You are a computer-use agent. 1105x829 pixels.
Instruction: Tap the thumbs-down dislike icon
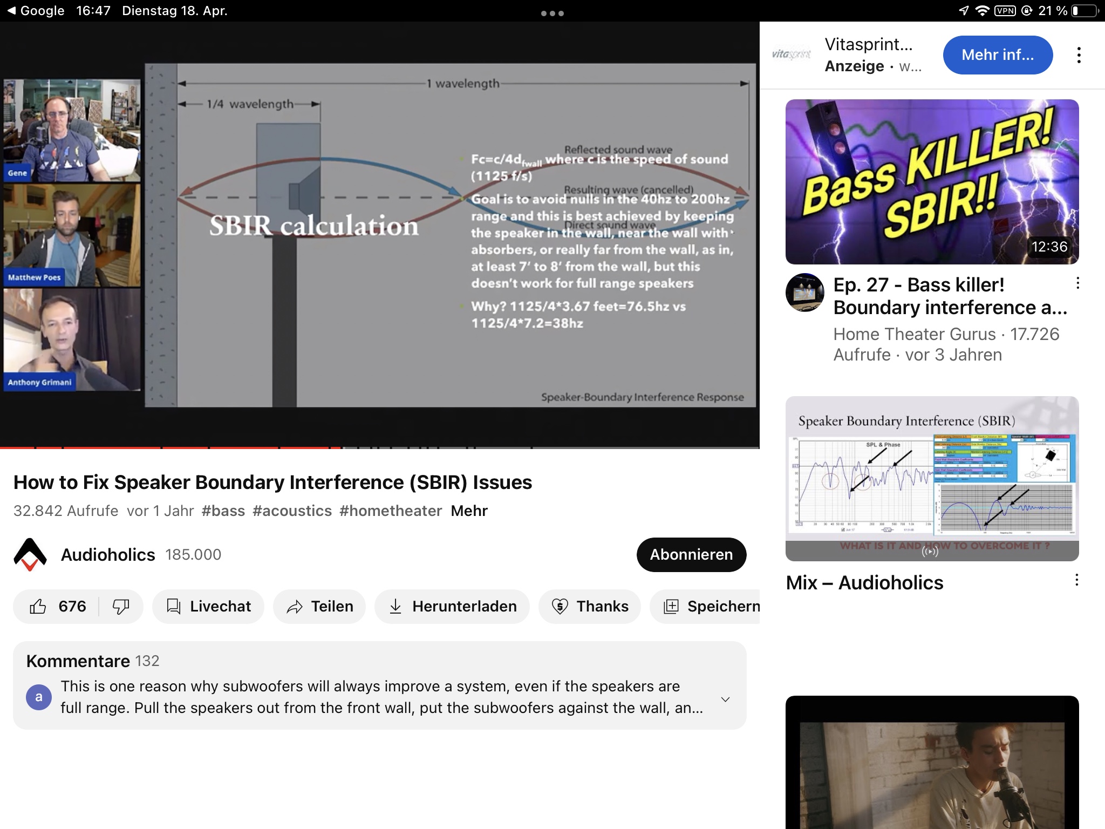[x=121, y=607]
